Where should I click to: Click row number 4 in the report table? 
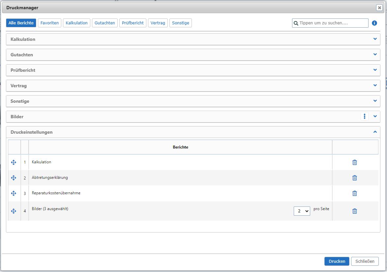25,211
